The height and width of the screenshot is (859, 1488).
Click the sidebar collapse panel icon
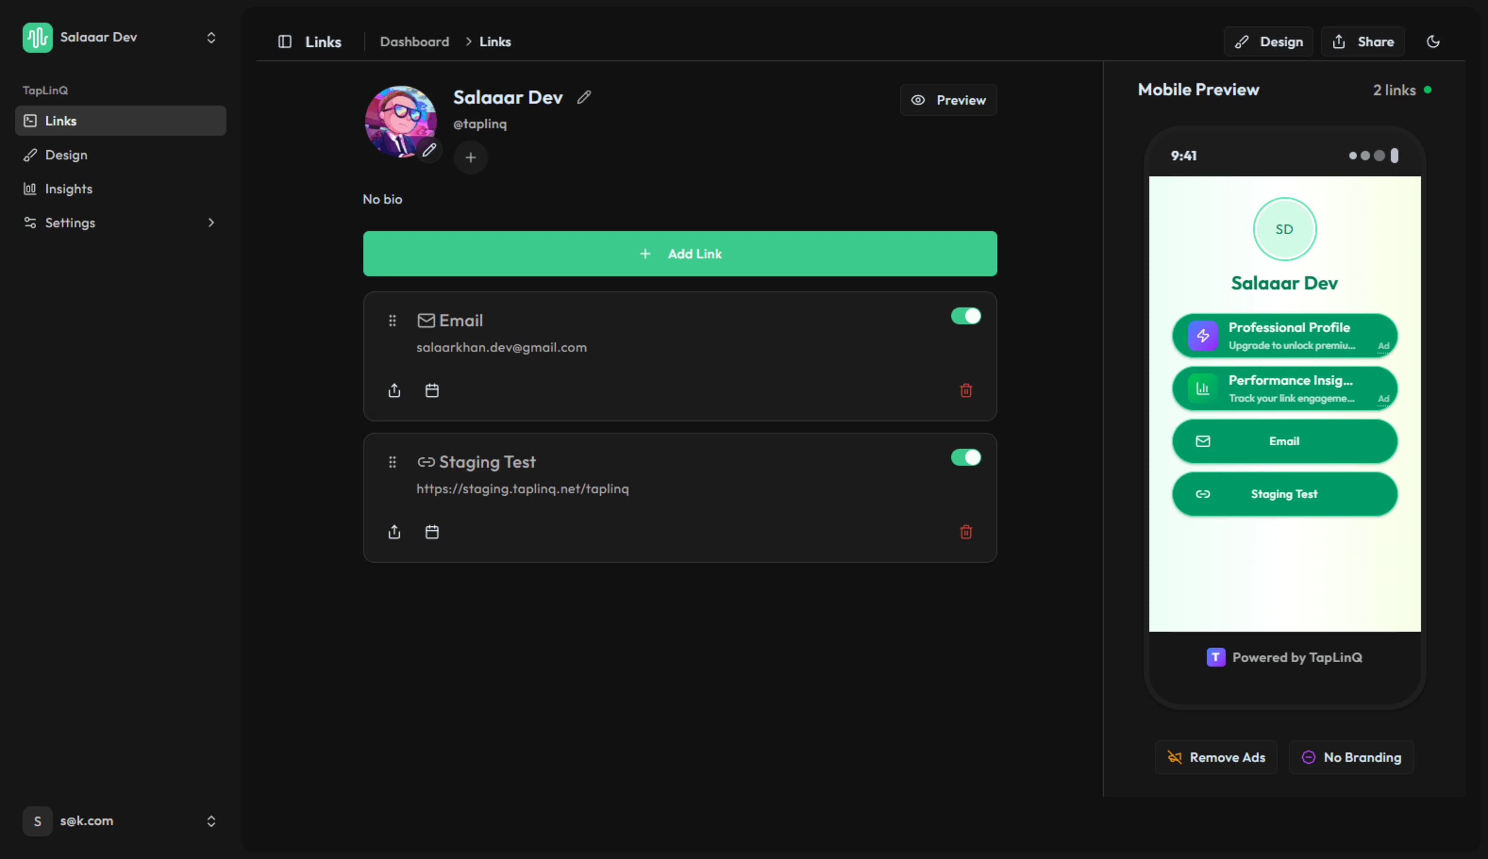(x=284, y=41)
